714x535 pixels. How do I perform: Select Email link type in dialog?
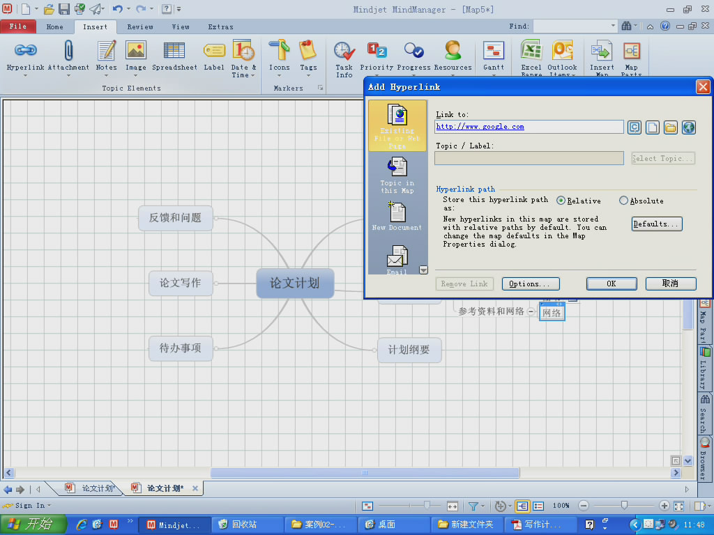click(397, 260)
